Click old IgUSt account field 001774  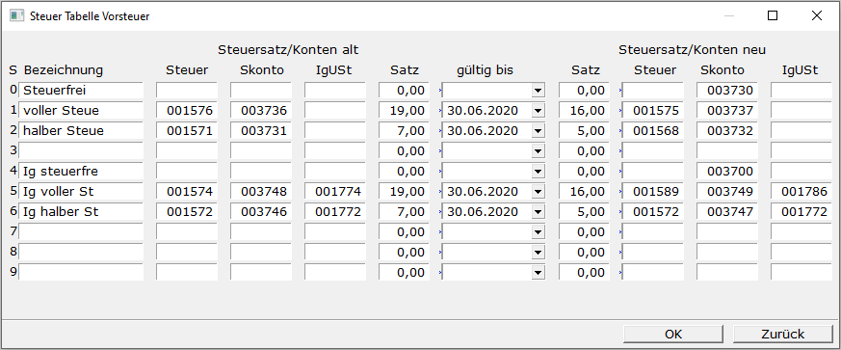click(x=334, y=192)
